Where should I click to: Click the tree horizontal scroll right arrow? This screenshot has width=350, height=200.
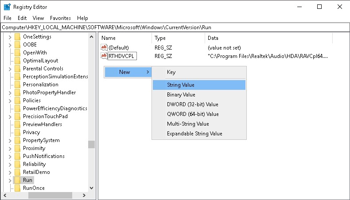point(84,195)
